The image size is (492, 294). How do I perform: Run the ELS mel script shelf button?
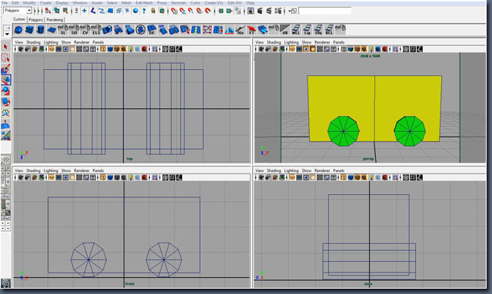96,30
